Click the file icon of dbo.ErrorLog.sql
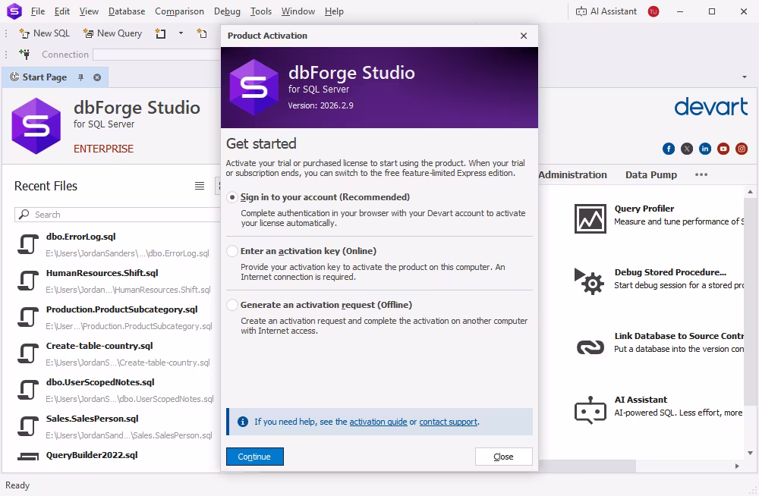This screenshot has height=496, width=759. (x=28, y=244)
